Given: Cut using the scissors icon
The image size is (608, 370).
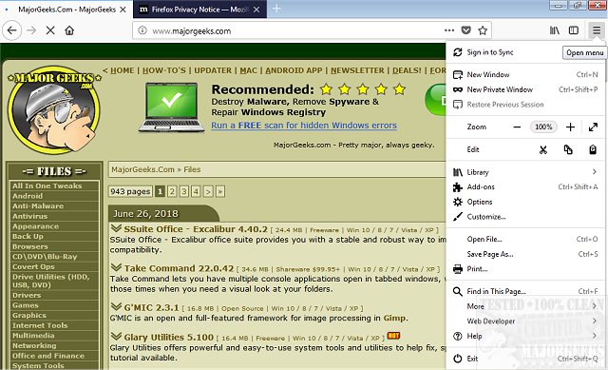Looking at the screenshot, I should coord(543,149).
